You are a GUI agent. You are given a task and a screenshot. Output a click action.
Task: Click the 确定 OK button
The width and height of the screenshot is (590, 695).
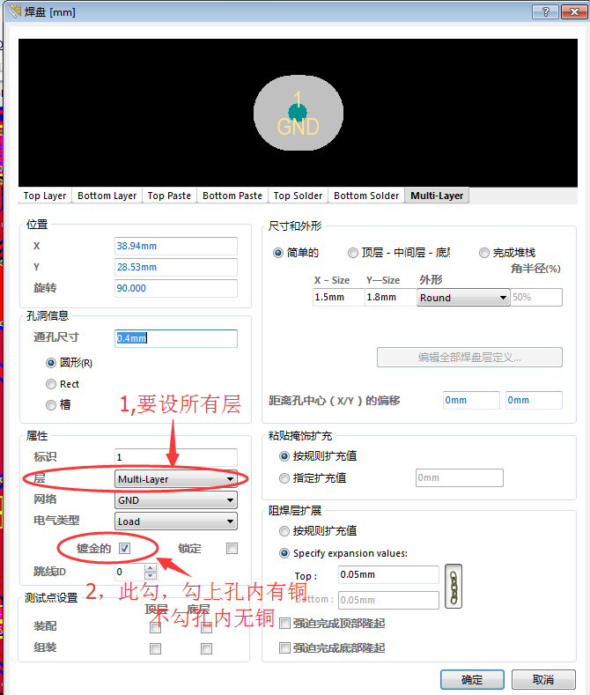(472, 680)
